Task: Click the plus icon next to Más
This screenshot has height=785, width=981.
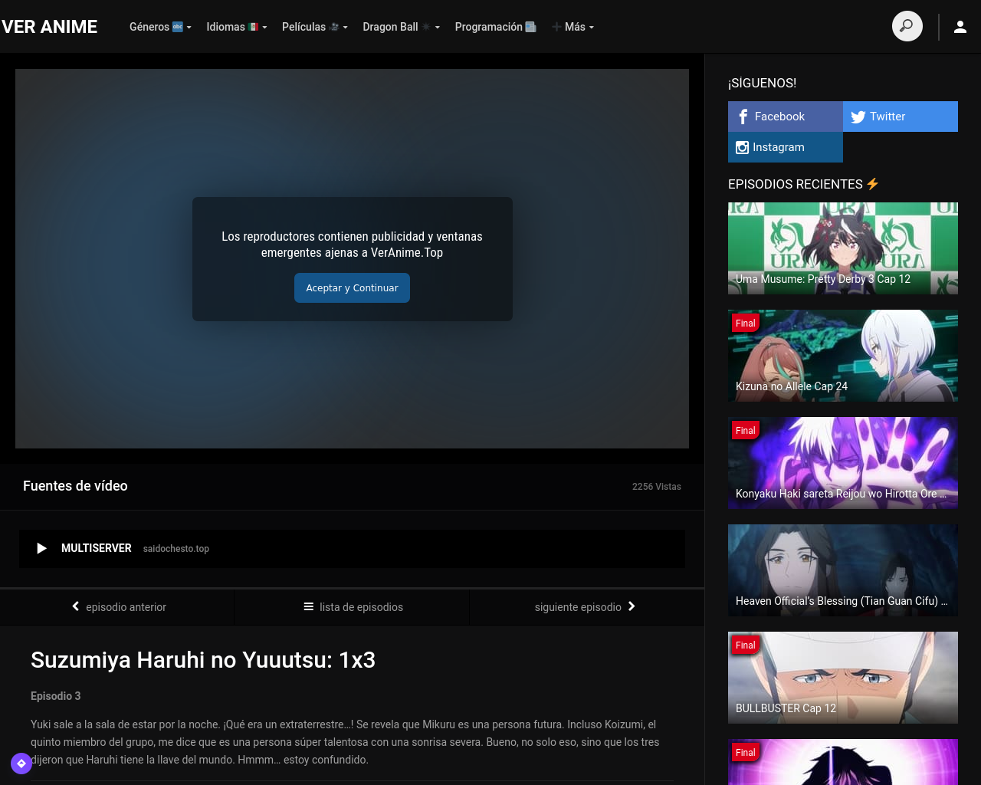Action: pos(556,27)
